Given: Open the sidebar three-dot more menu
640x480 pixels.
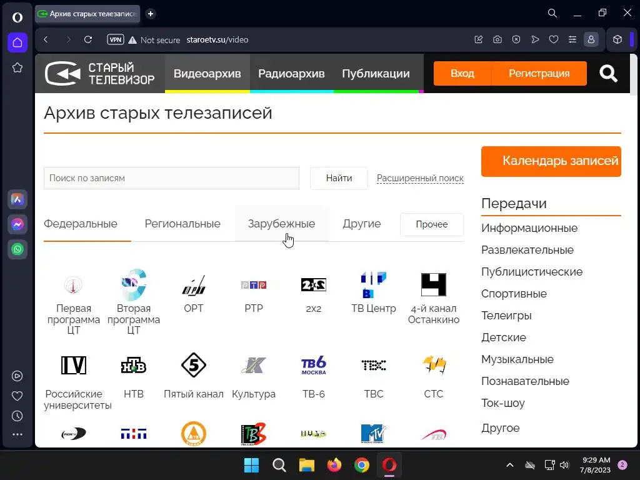Looking at the screenshot, I should point(17,435).
